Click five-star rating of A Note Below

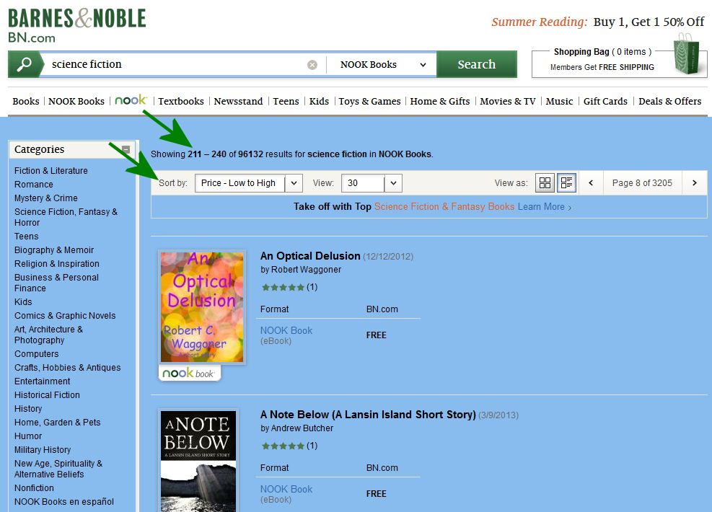283,446
